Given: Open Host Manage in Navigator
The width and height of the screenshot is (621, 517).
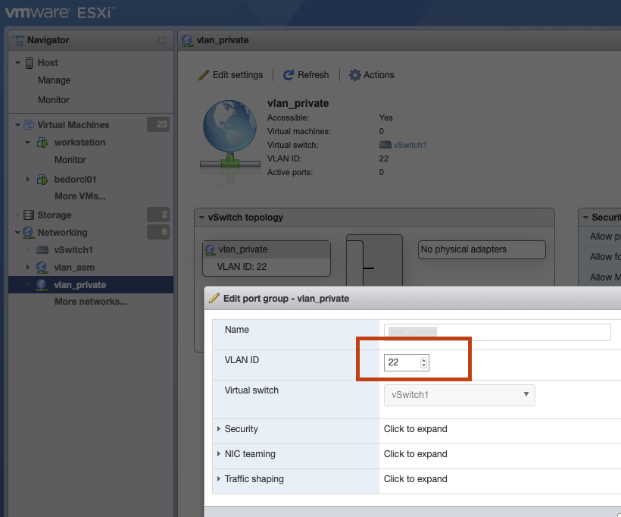Looking at the screenshot, I should (55, 80).
